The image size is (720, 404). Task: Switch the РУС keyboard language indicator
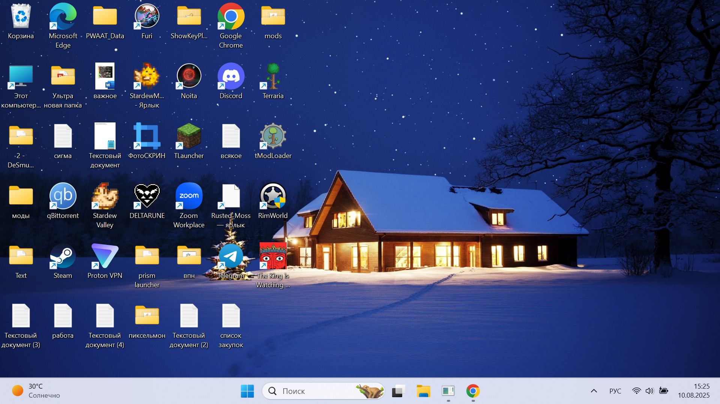pyautogui.click(x=615, y=391)
